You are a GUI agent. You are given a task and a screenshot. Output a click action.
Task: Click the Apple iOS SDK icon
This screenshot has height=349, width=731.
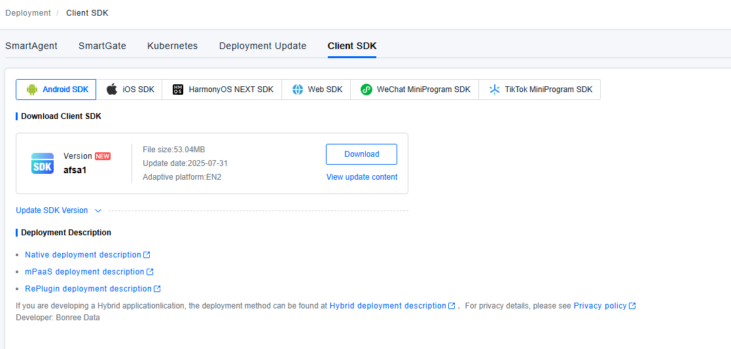pyautogui.click(x=113, y=90)
